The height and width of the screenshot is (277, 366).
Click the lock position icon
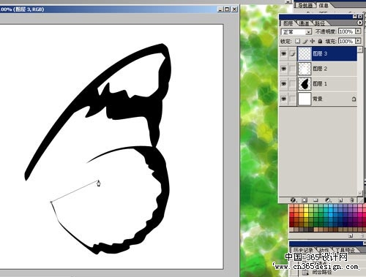[313, 41]
